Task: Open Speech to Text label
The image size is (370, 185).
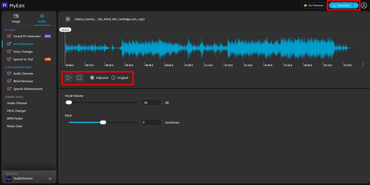Action: coord(23,59)
